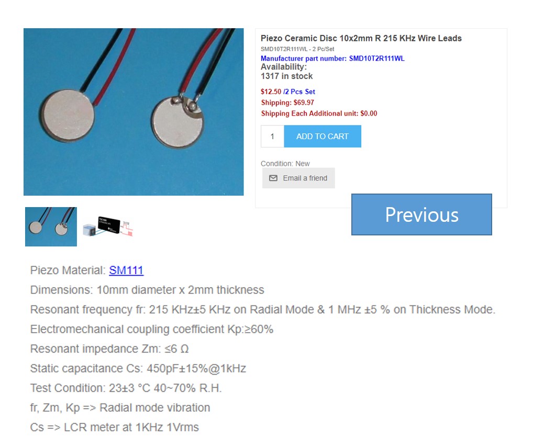Screen dimensions: 555x441
Task: Click the Resonant frequency specification line
Action: (x=263, y=310)
